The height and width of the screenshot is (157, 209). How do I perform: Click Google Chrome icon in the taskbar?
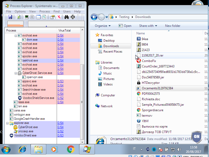tap(70, 149)
